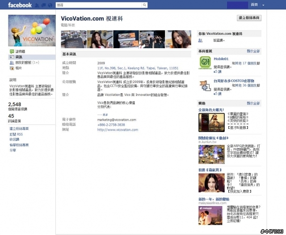Click sidebar create page link

(19, 128)
